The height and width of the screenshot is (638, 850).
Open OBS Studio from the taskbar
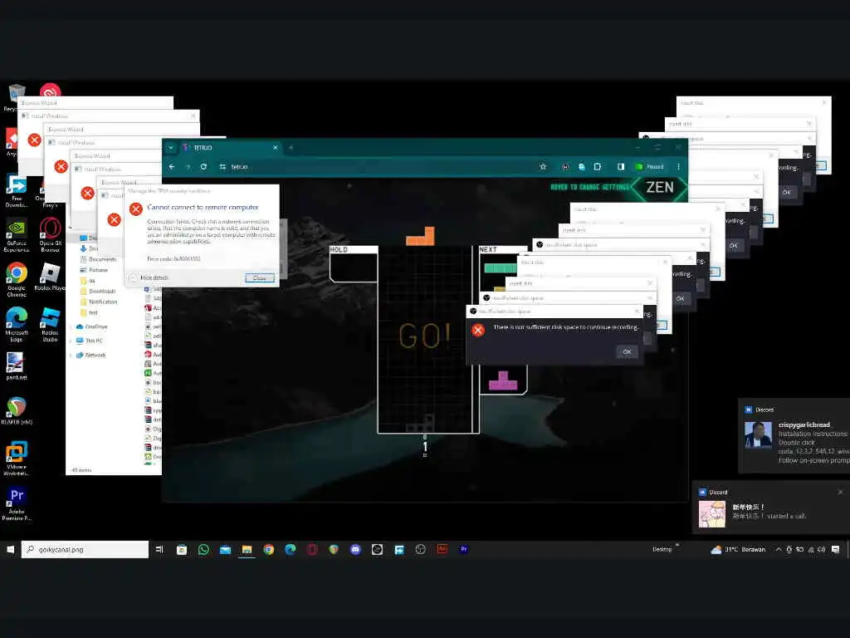(x=420, y=550)
